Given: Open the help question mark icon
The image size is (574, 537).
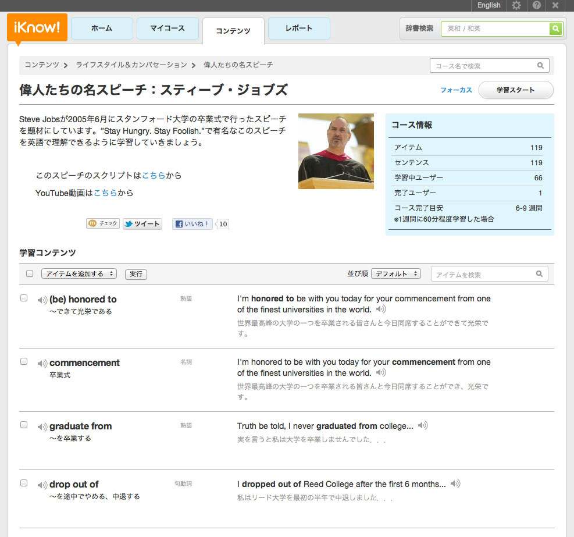Looking at the screenshot, I should coord(537,5).
